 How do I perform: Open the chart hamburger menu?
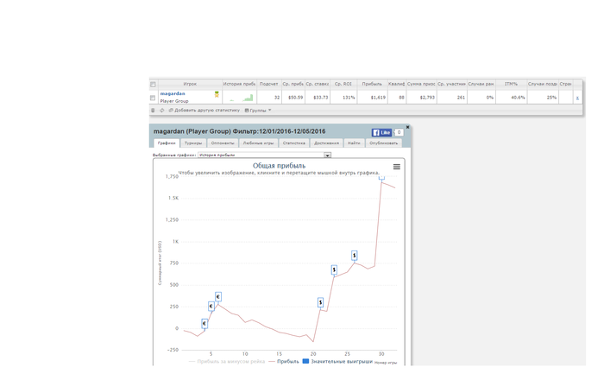(397, 167)
